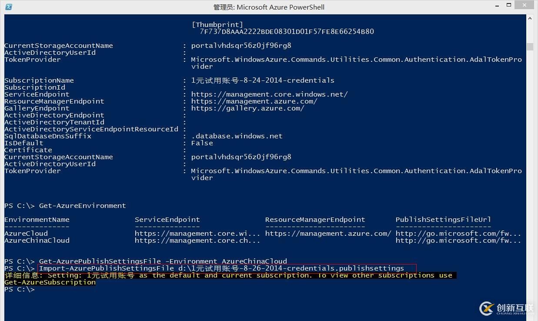Click the ActiveDirectoryTenantId property name

pyautogui.click(x=54, y=122)
